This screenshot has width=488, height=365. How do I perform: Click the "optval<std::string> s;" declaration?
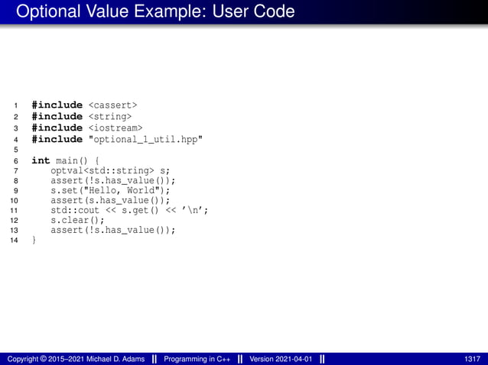click(x=110, y=170)
